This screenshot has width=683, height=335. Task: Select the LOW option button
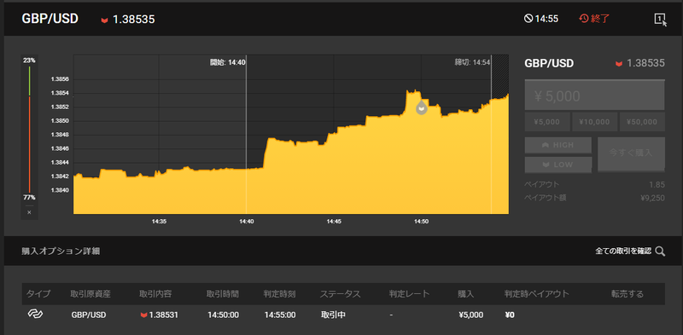point(558,165)
